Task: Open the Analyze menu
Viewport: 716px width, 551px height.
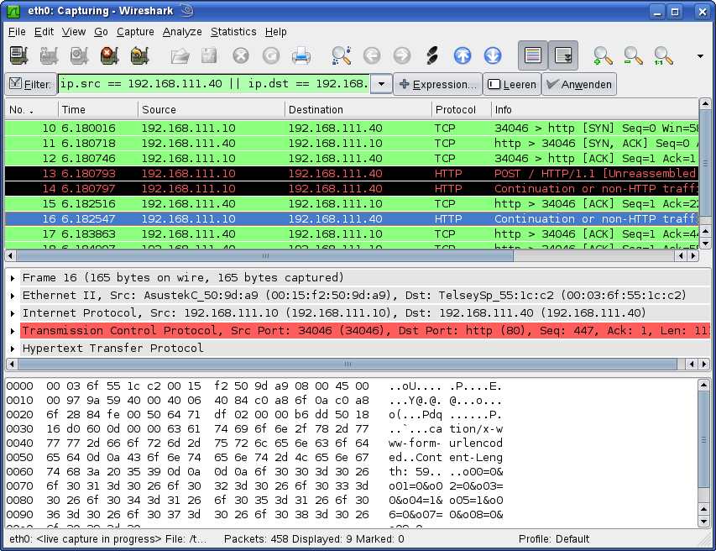Action: 182,32
